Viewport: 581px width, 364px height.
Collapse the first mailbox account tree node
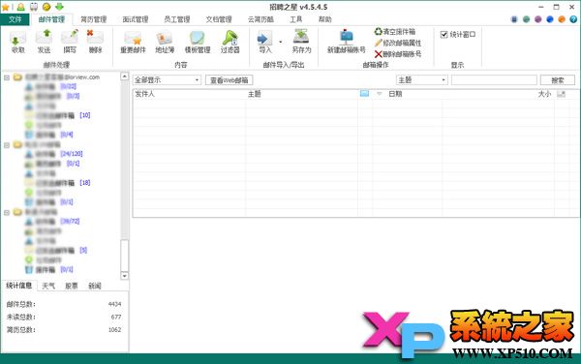[7, 77]
